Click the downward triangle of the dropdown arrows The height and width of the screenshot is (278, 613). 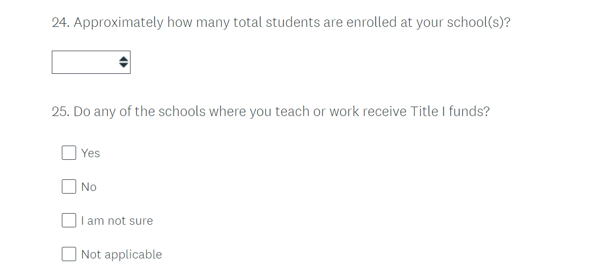tap(123, 65)
